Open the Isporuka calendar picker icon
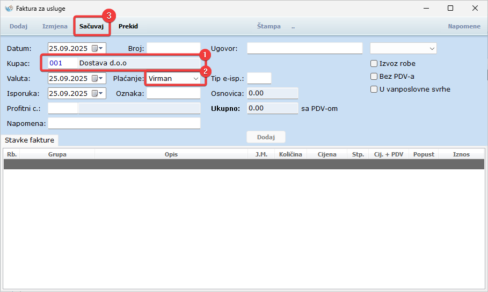488x292 pixels. click(97, 93)
